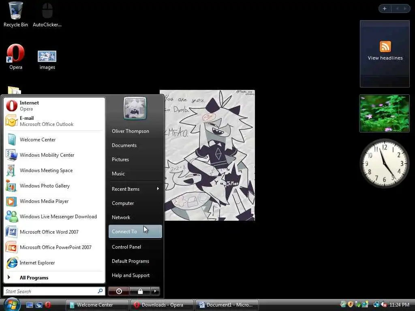Click the Windows Mobility Center icon

[x=12, y=155]
